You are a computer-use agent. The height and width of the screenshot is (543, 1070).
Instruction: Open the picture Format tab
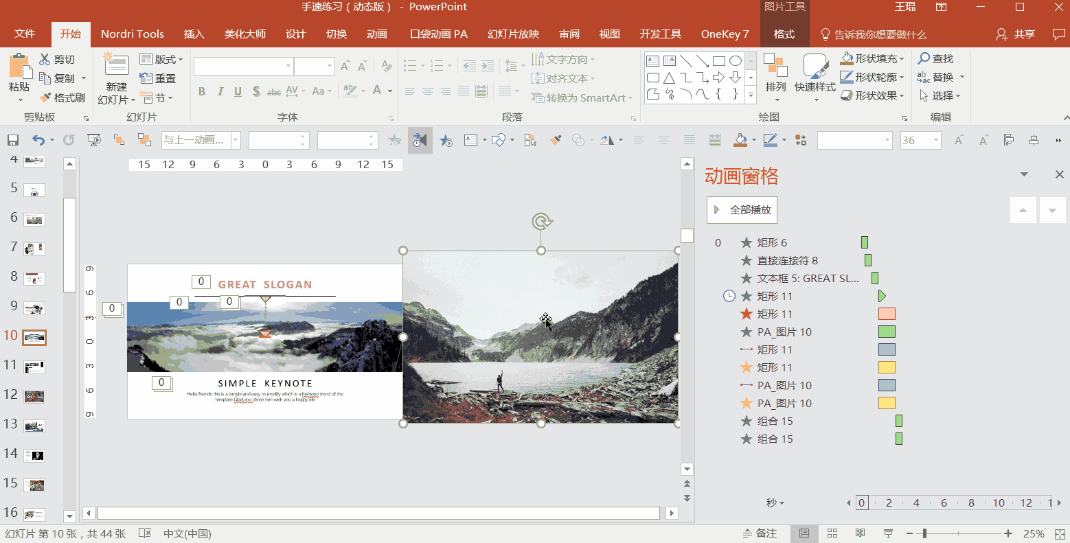[x=784, y=34]
